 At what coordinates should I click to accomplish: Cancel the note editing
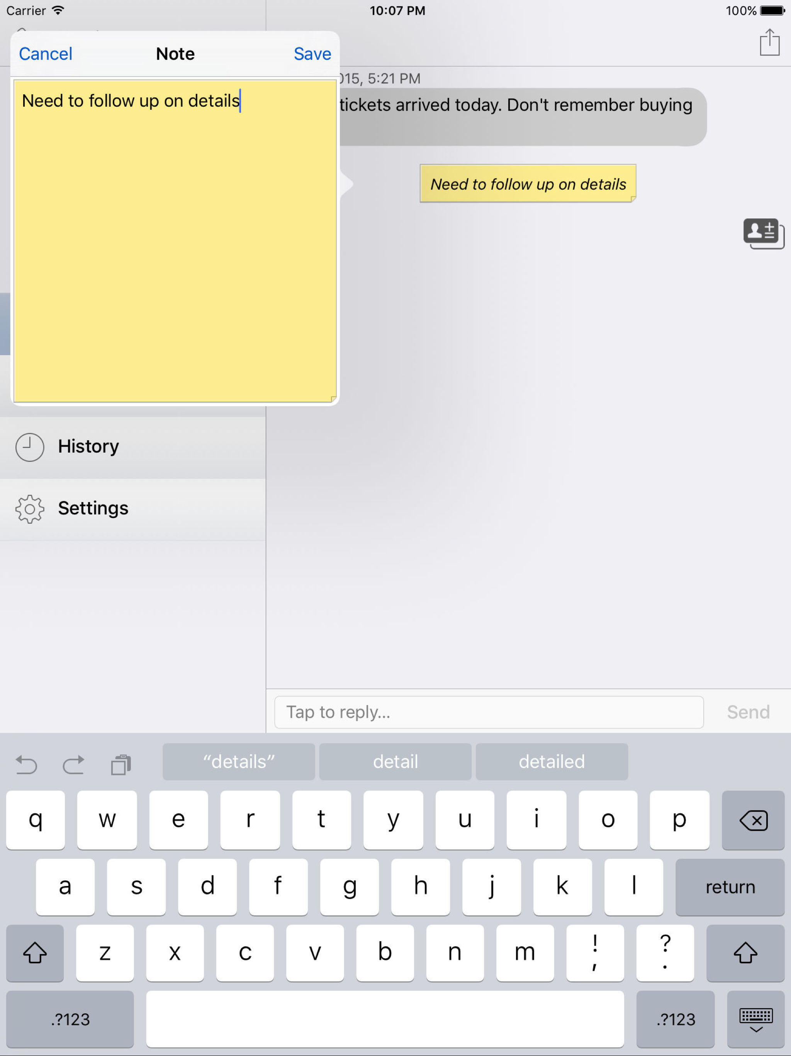click(x=46, y=54)
